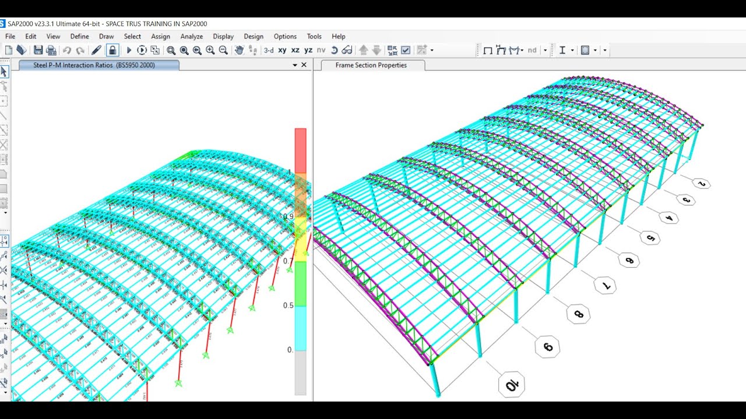Image resolution: width=746 pixels, height=419 pixels.
Task: Open the View menu
Action: [x=53, y=36]
